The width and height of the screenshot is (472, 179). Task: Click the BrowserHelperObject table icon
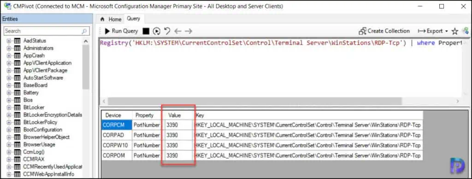click(x=17, y=137)
